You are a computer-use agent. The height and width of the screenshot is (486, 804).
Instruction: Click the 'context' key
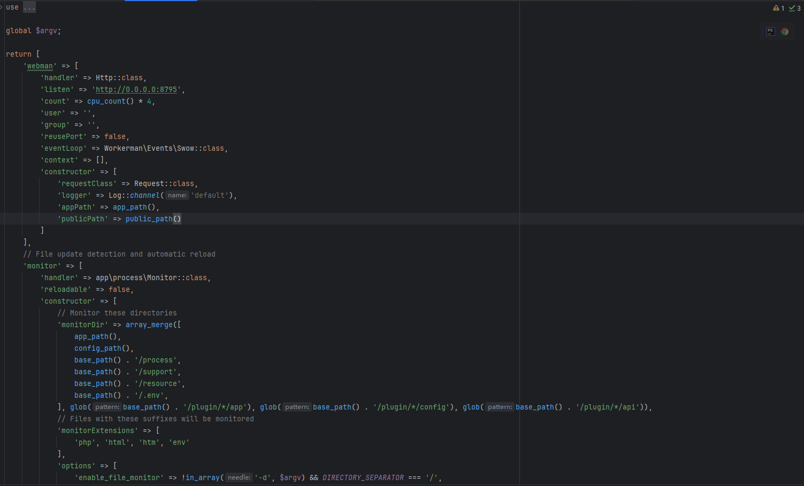click(x=59, y=160)
